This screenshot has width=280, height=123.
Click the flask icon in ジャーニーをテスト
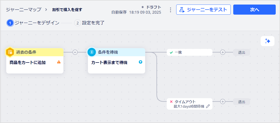pyautogui.click(x=182, y=10)
